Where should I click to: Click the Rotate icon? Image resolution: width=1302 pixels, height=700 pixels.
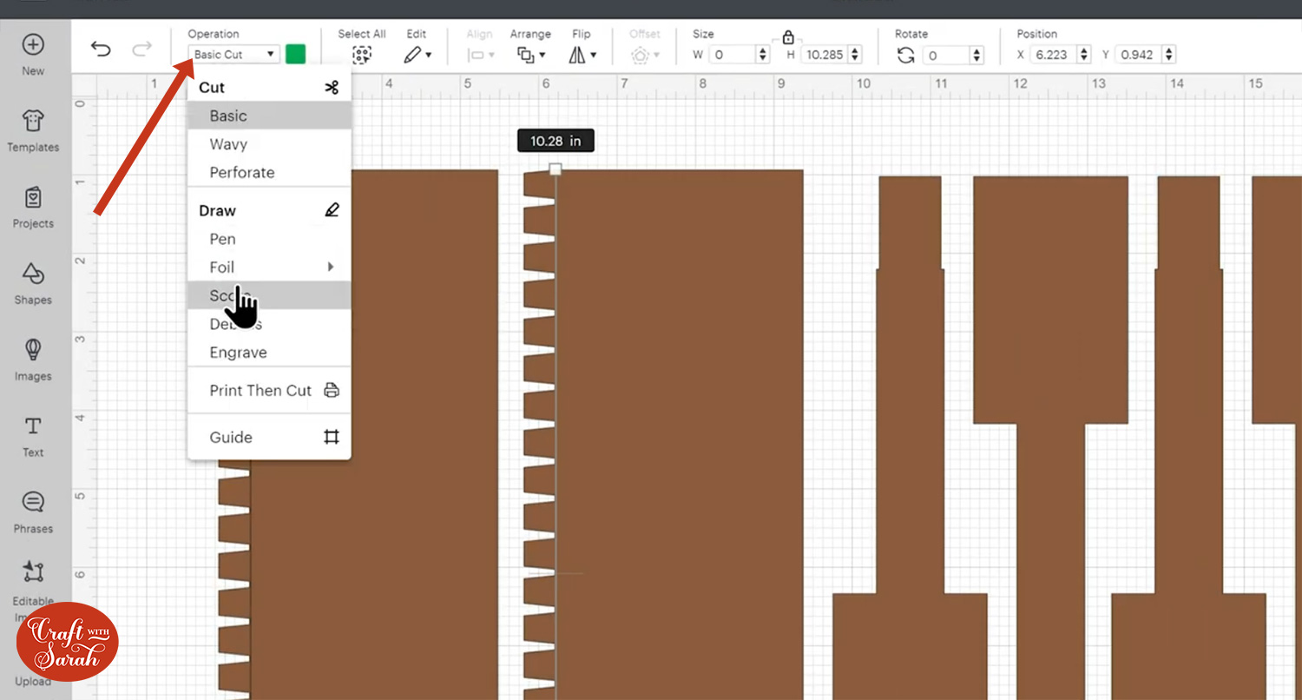click(906, 55)
